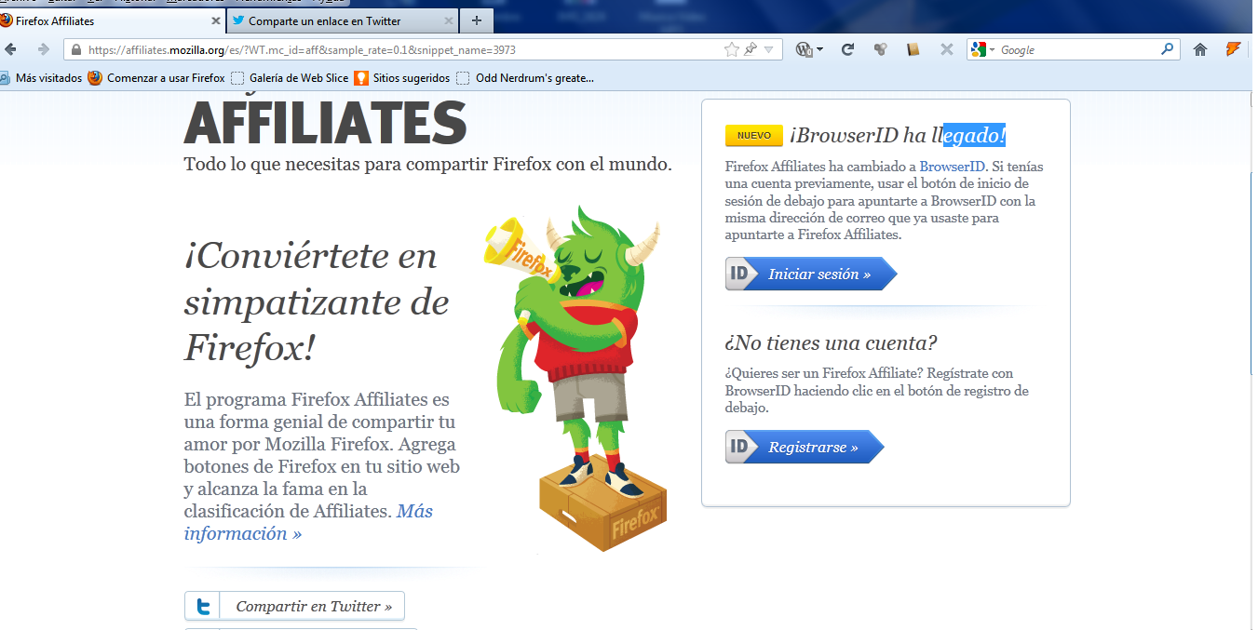The height and width of the screenshot is (630, 1258).
Task: Click the padlock site identity icon
Action: [76, 49]
